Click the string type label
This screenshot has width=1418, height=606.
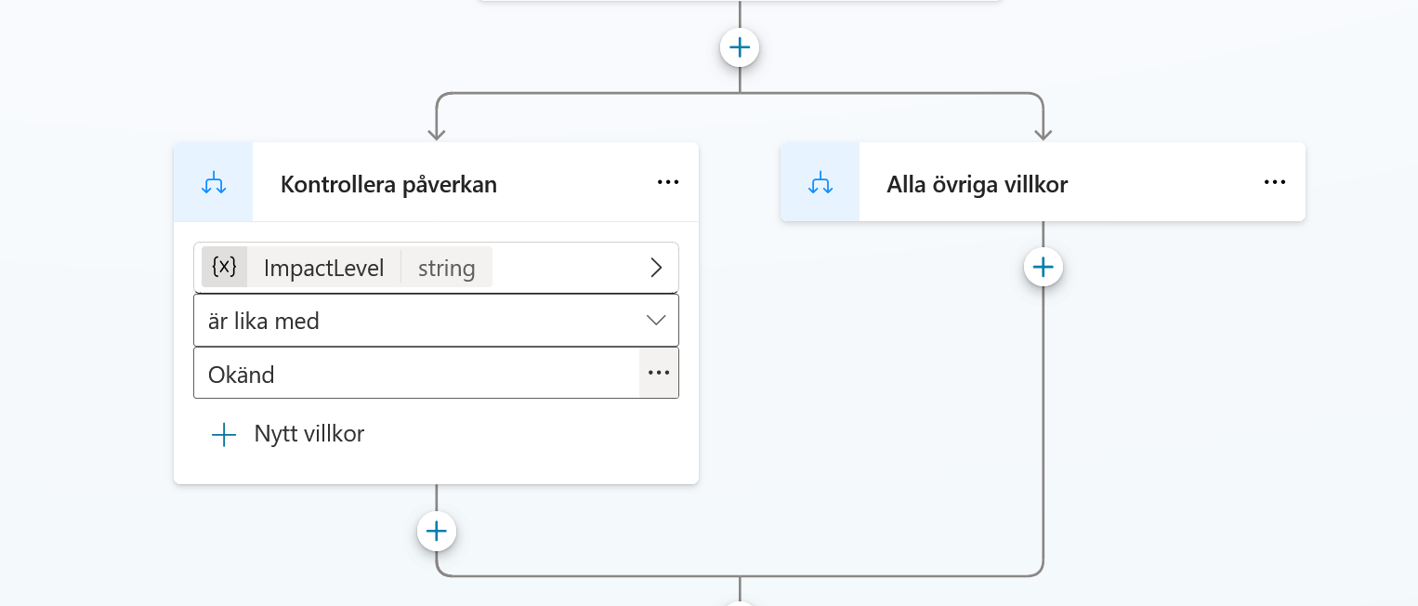coord(446,269)
